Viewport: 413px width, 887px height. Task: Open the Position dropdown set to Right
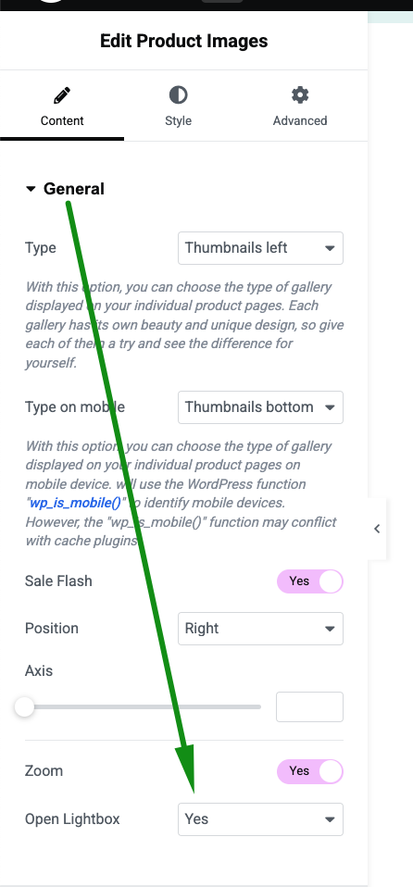point(260,629)
